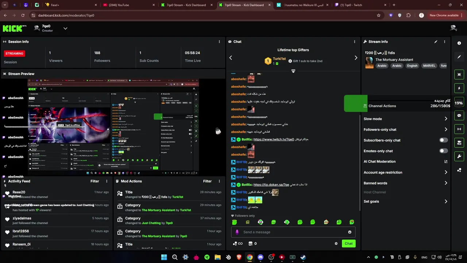Open the Mod Actions Filter

(x=207, y=181)
